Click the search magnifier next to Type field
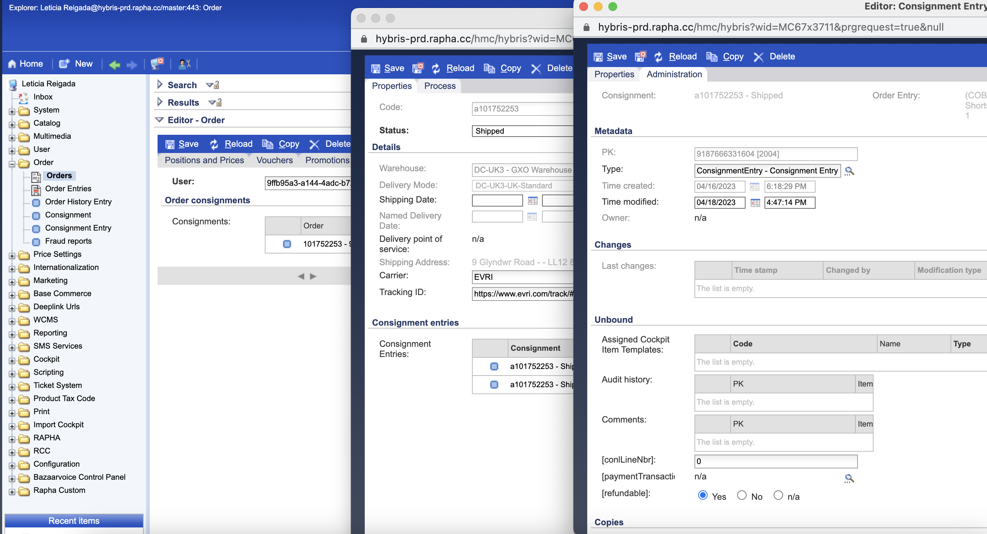987x534 pixels. pos(849,171)
